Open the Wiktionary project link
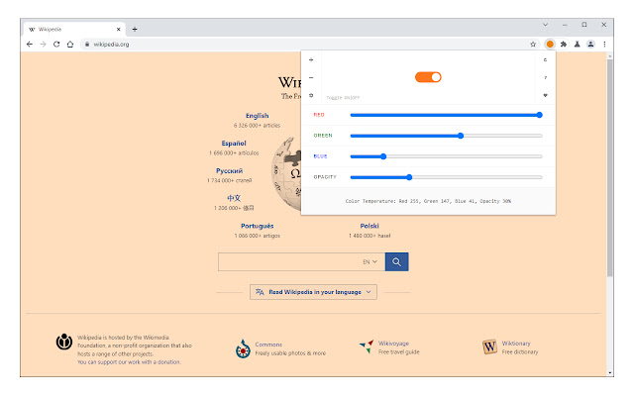This screenshot has width=634, height=396. pos(516,344)
